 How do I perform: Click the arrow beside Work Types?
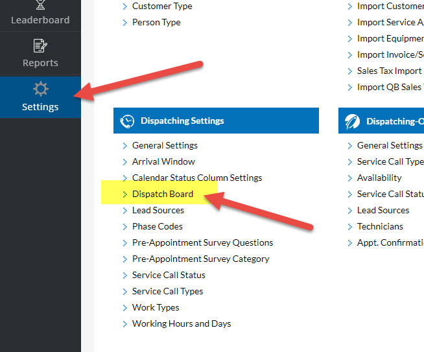click(x=125, y=308)
